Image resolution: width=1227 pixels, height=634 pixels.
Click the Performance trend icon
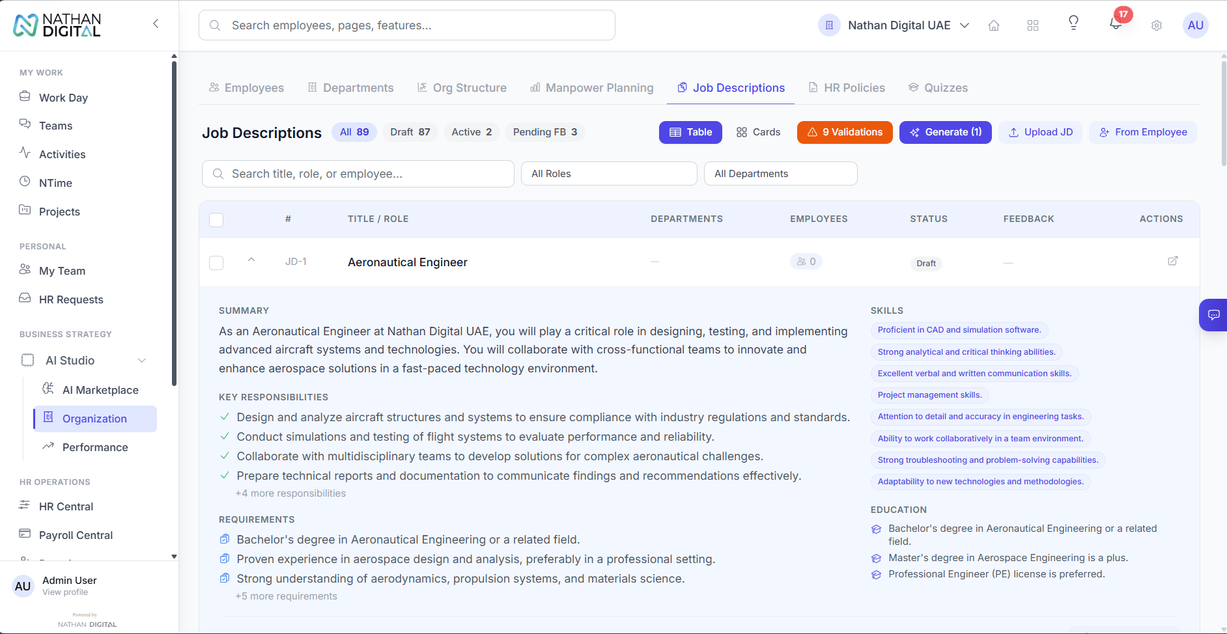tap(48, 446)
